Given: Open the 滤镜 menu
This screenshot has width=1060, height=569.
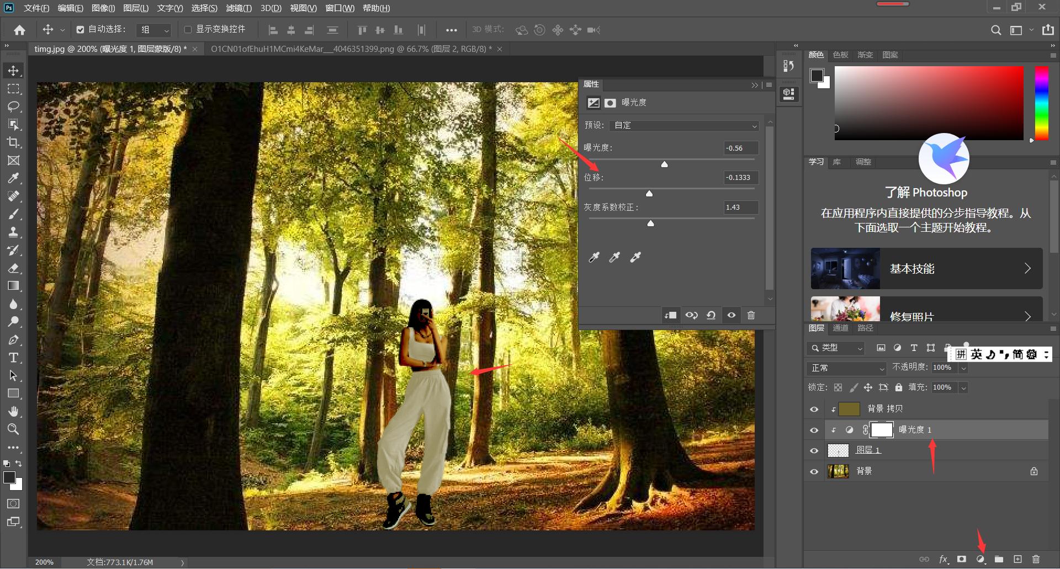Looking at the screenshot, I should [x=239, y=8].
